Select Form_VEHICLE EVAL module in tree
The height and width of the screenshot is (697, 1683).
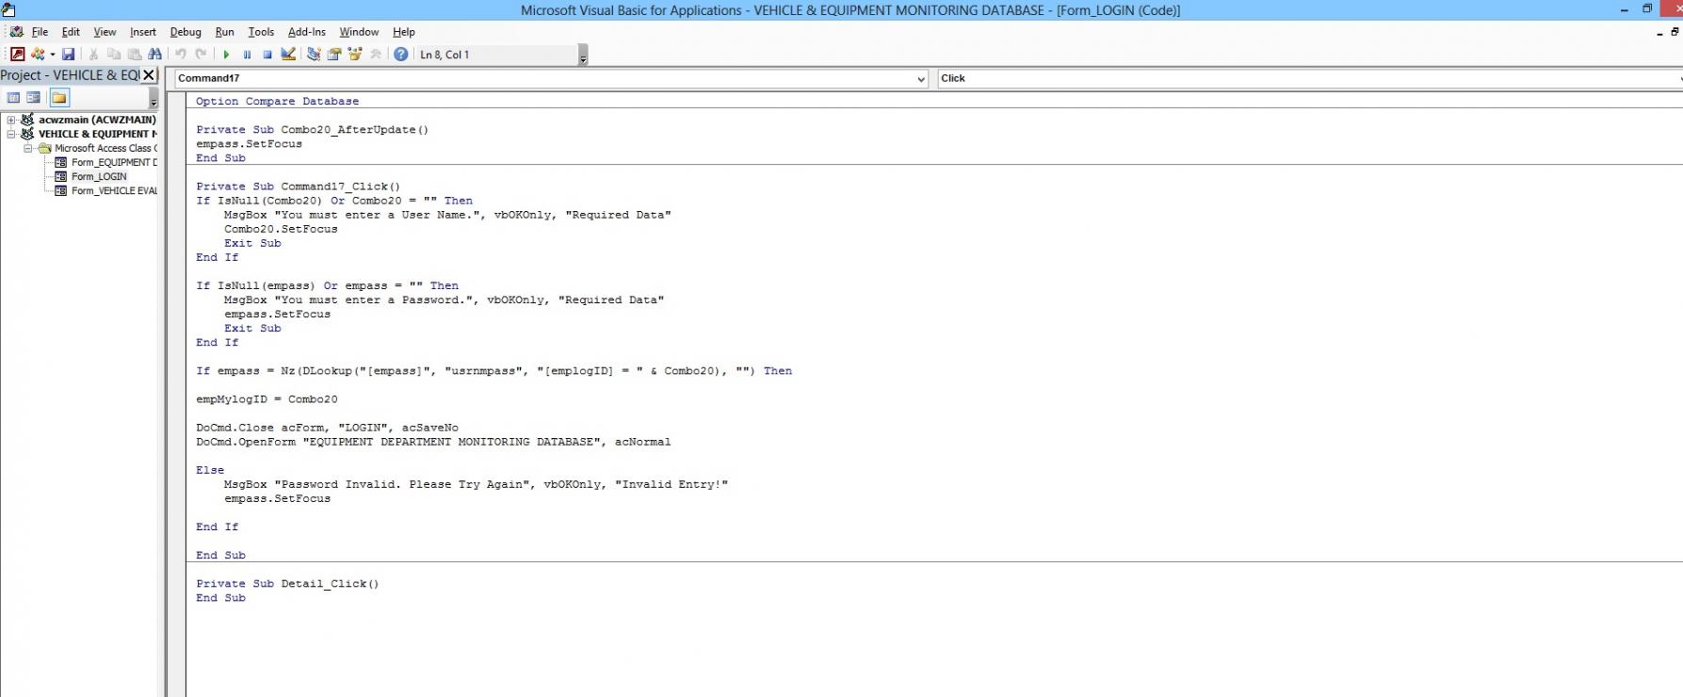[x=114, y=190]
